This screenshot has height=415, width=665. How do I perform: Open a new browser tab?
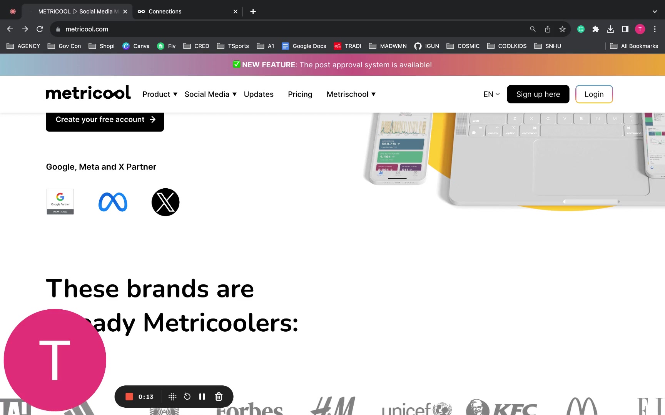coord(253,12)
